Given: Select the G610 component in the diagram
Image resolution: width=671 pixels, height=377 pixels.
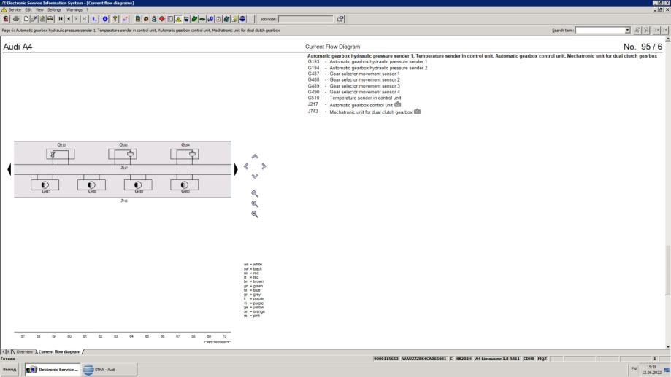Looking at the screenshot, I should pyautogui.click(x=61, y=154).
